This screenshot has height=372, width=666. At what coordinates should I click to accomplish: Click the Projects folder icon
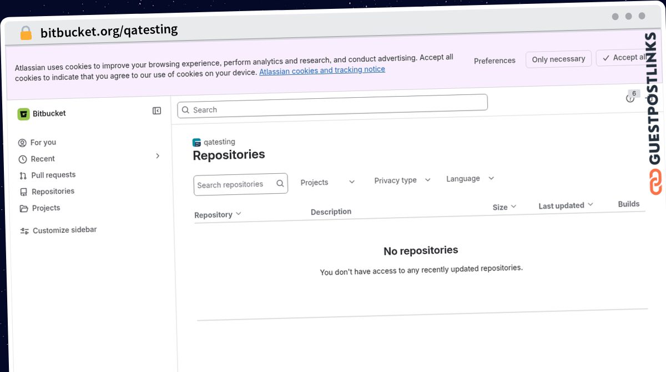coord(24,209)
